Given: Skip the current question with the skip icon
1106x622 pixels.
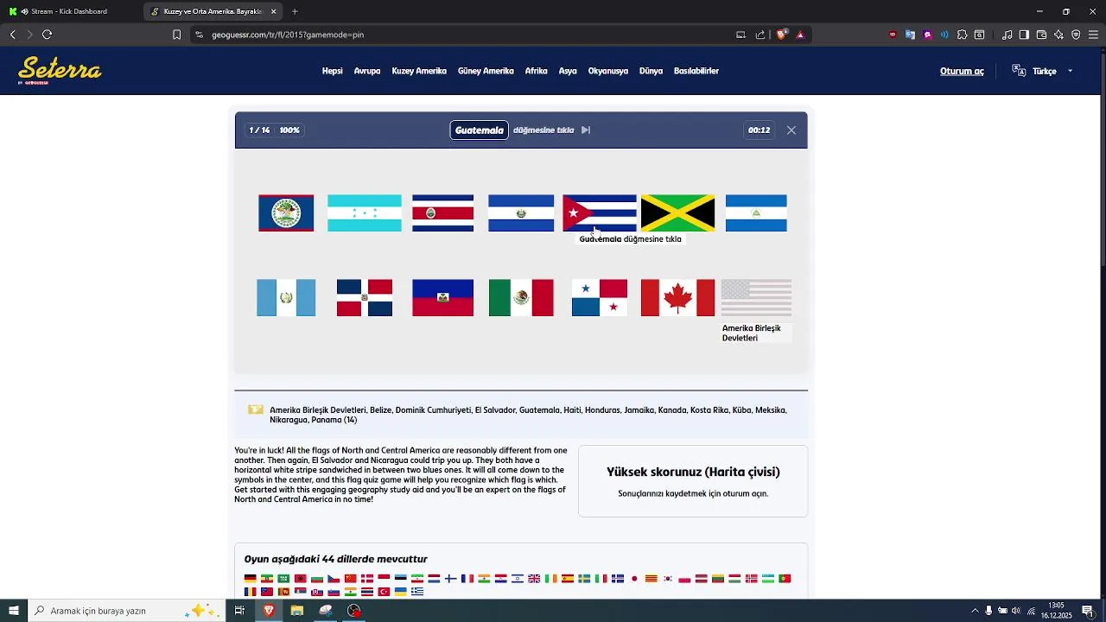Looking at the screenshot, I should (586, 130).
